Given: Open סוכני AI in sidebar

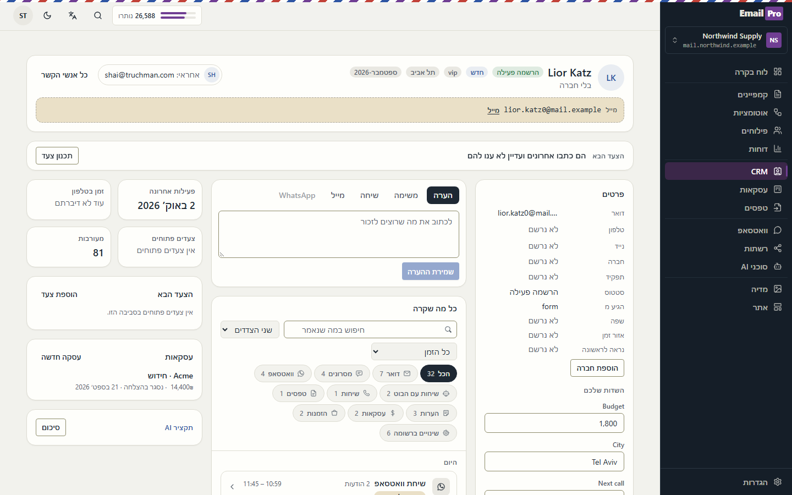Looking at the screenshot, I should click(726, 267).
